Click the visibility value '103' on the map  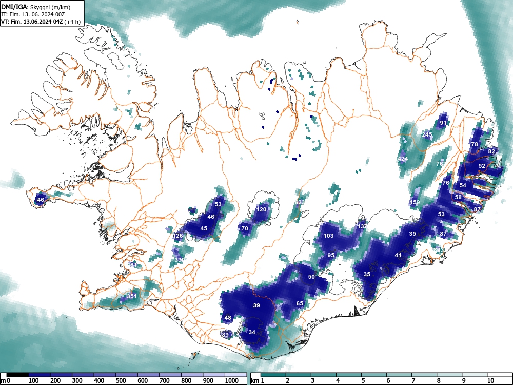point(328,236)
